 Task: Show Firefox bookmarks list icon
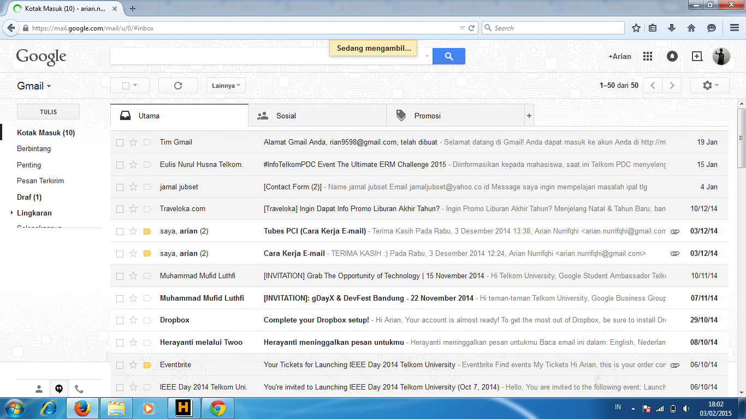653,28
